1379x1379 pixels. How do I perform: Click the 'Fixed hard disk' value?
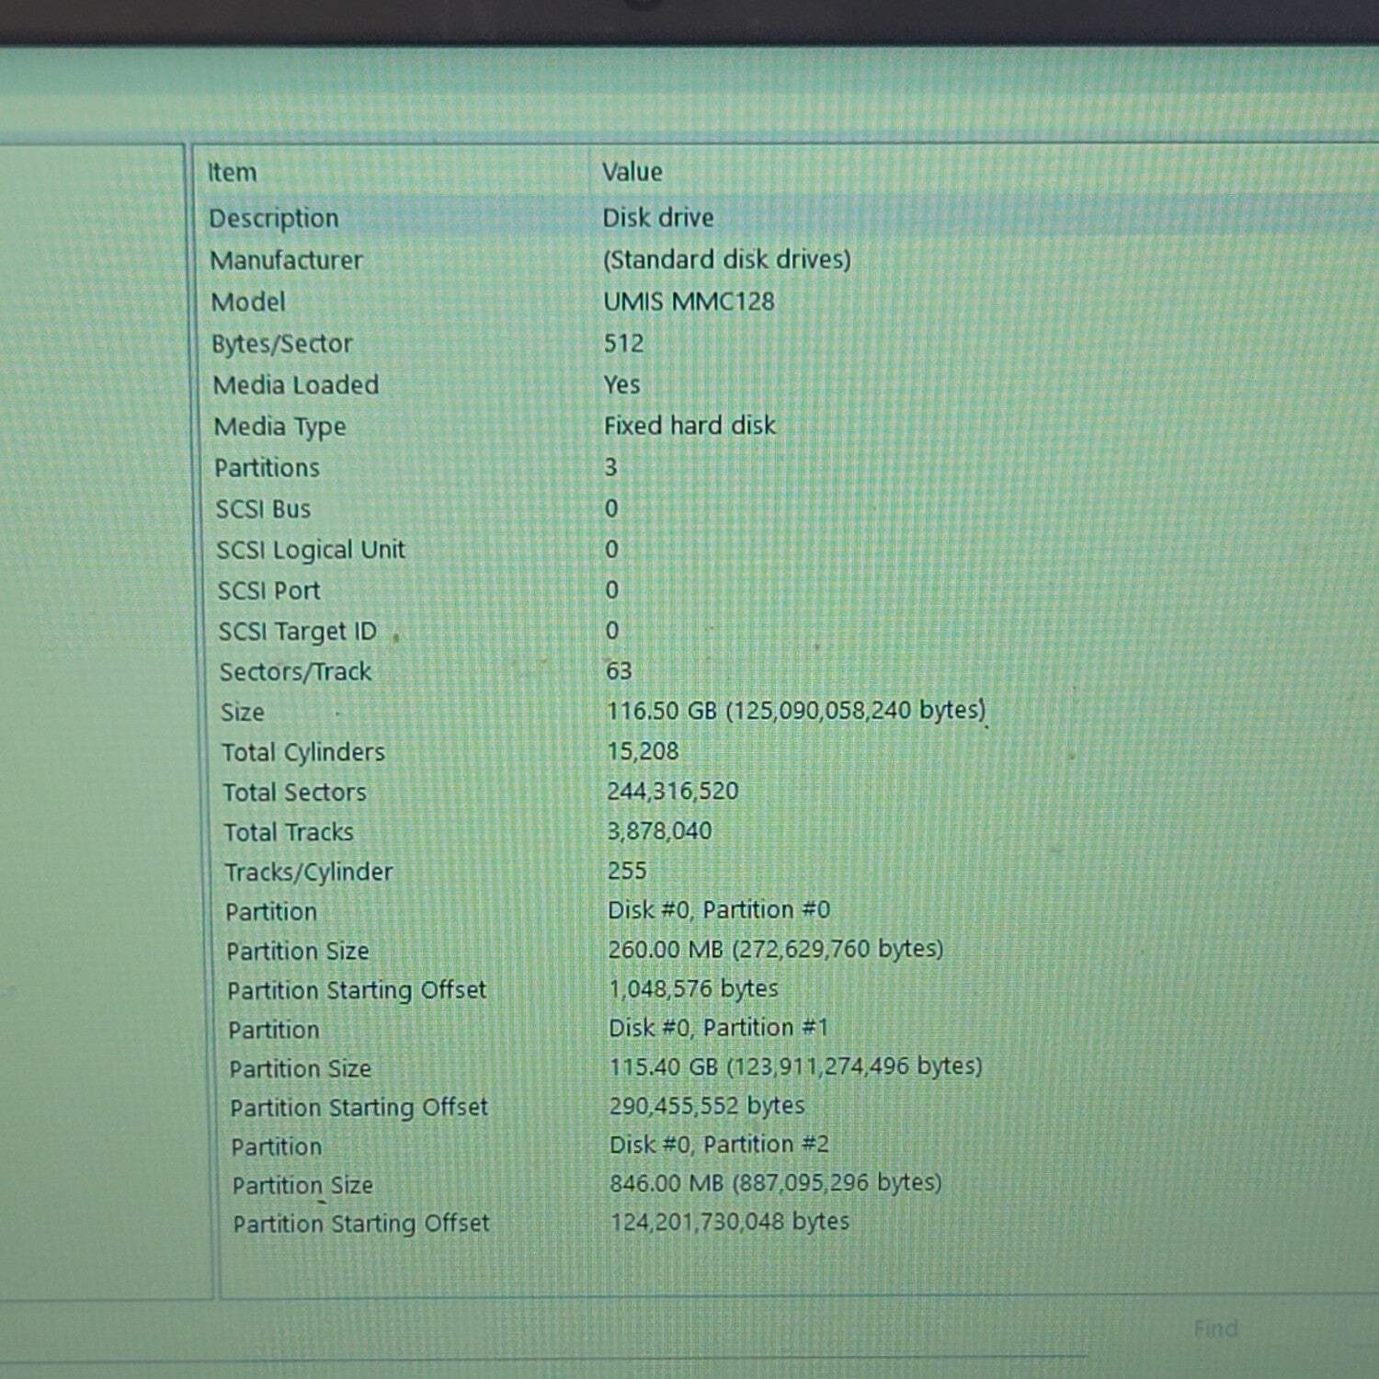[x=689, y=426]
